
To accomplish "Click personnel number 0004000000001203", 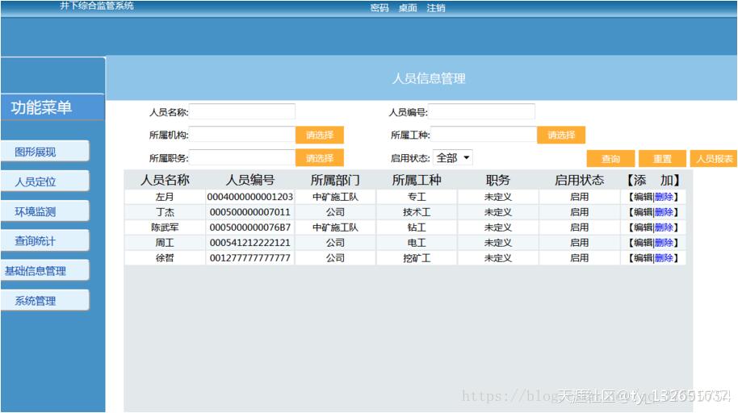I will 250,197.
